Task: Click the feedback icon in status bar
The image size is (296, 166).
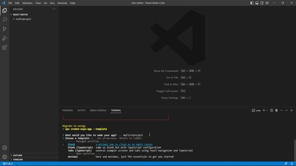Action: click(x=286, y=164)
